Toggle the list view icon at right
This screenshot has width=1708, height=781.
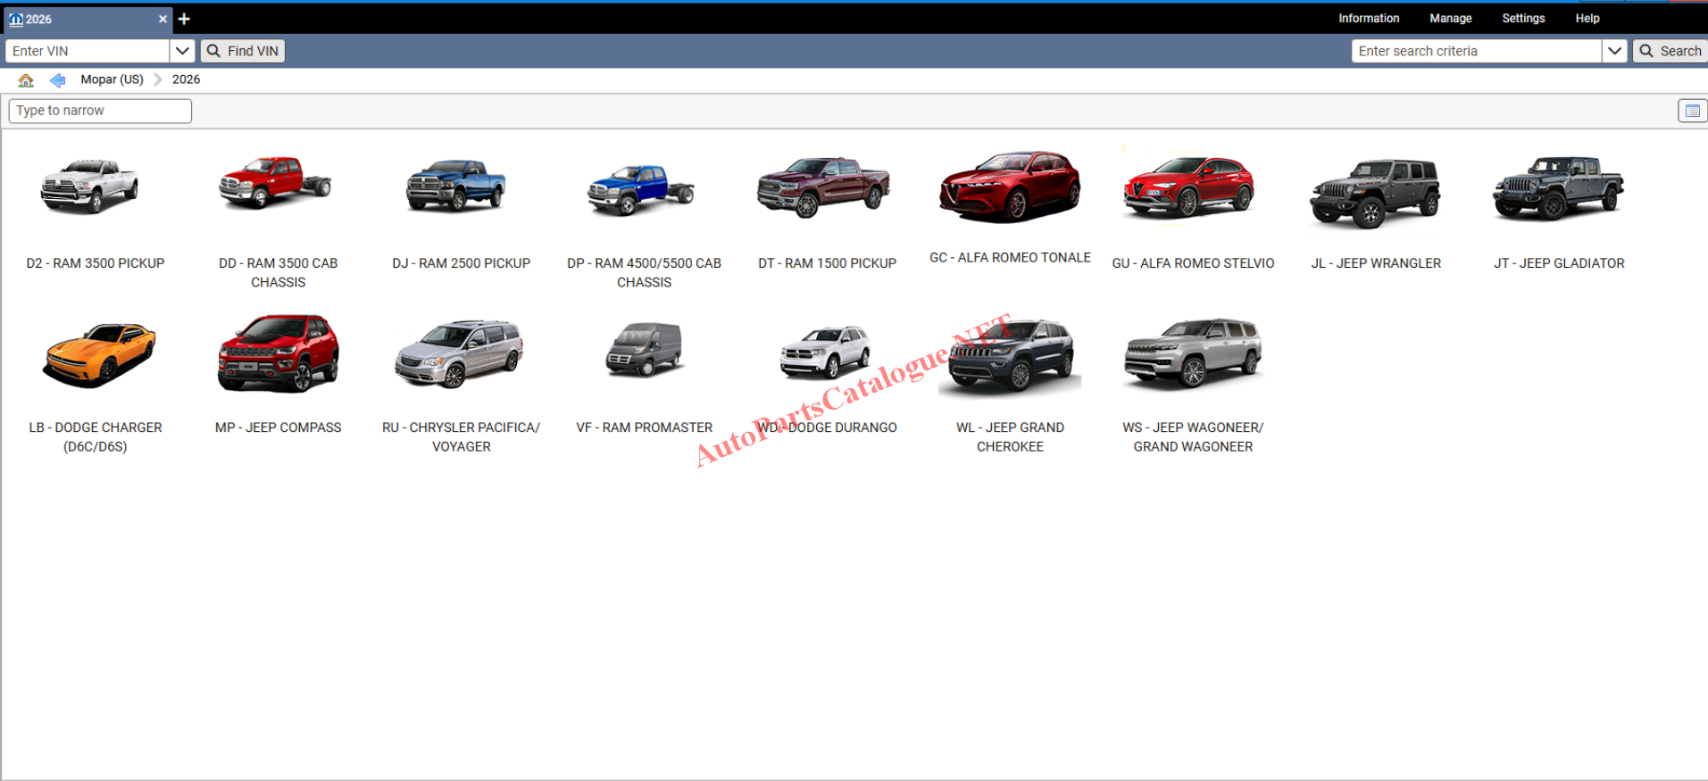1691,111
